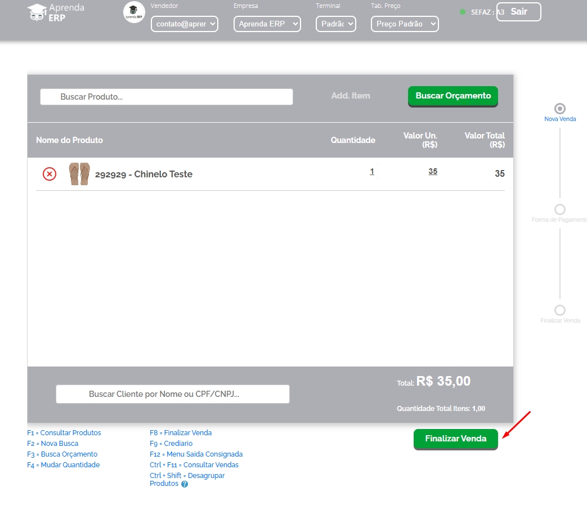The height and width of the screenshot is (505, 587).
Task: Remove Chinelo Teste with red X icon
Action: pyautogui.click(x=50, y=174)
